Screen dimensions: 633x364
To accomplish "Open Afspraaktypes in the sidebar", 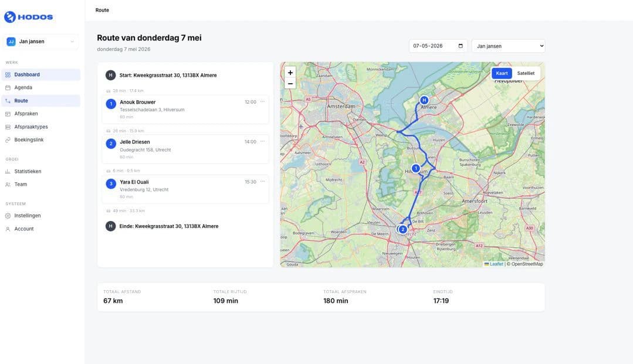I will pos(41,127).
